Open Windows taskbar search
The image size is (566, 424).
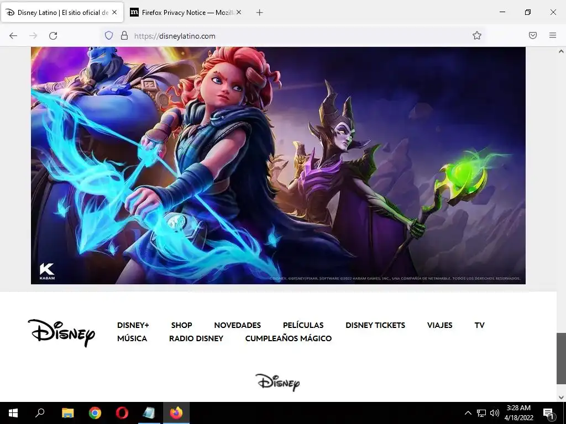40,413
